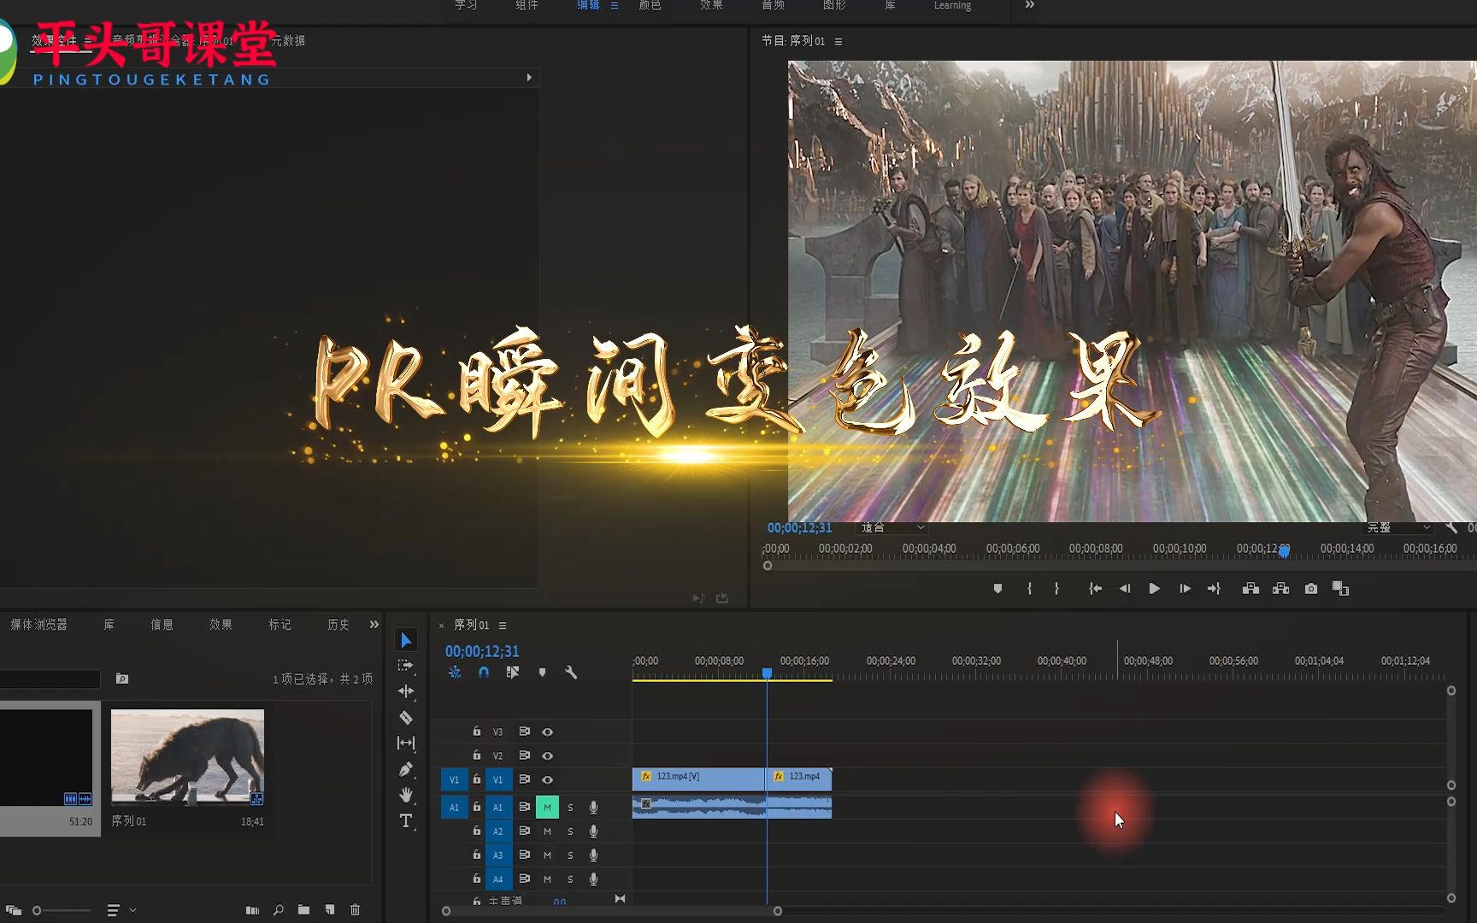Image resolution: width=1477 pixels, height=923 pixels.
Task: Toggle V2 track output eye
Action: [x=548, y=756]
